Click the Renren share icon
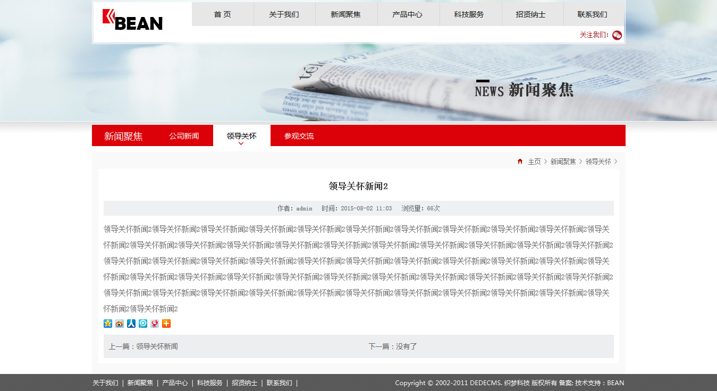This screenshot has height=391, width=717. click(131, 324)
